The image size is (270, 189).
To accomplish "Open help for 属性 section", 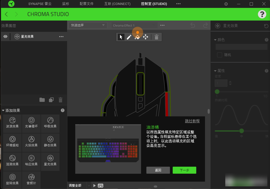I will (267, 71).
